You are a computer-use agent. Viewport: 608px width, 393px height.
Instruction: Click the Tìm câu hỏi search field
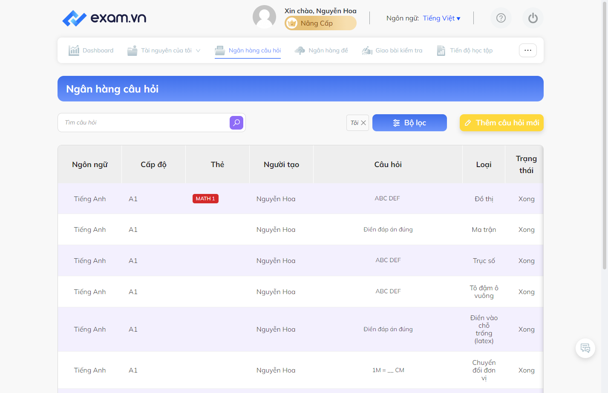[x=144, y=123]
